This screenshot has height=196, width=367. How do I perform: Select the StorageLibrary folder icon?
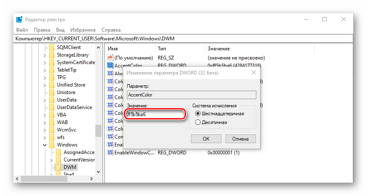[52, 55]
